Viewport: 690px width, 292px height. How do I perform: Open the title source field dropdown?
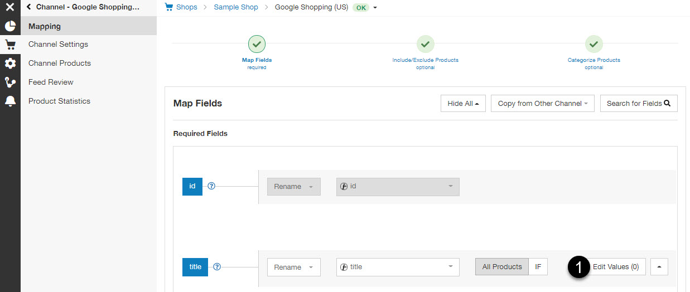pyautogui.click(x=398, y=267)
